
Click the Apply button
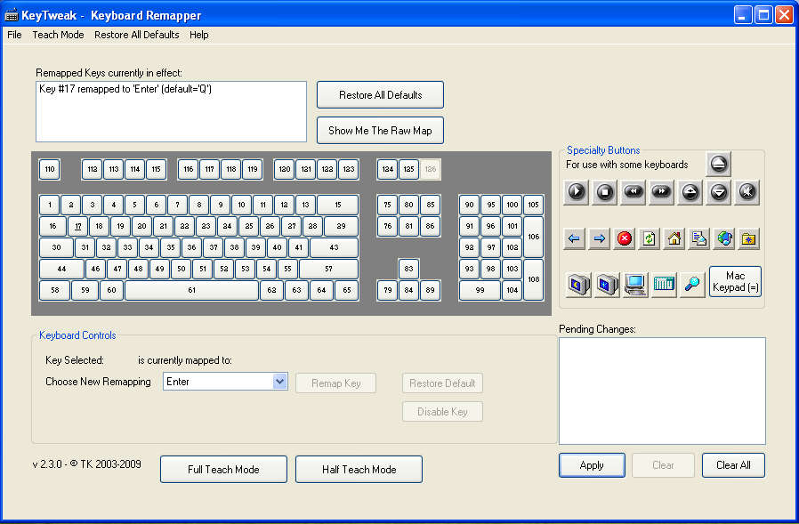click(592, 465)
